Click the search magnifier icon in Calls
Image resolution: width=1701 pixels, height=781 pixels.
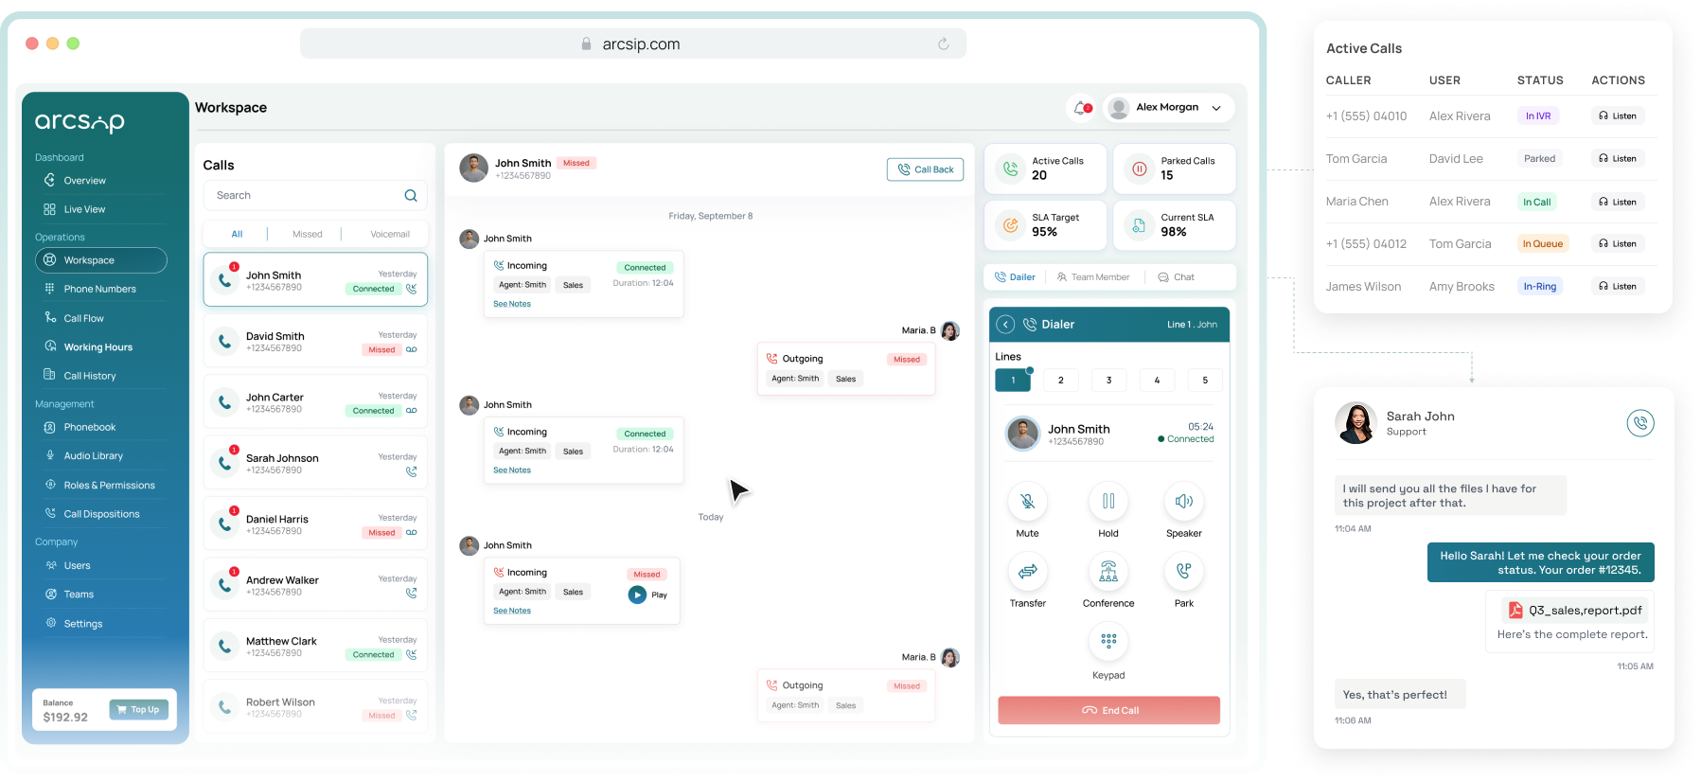(411, 196)
